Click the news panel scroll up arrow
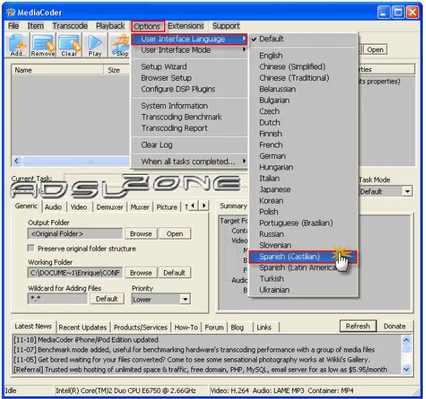 (406, 340)
